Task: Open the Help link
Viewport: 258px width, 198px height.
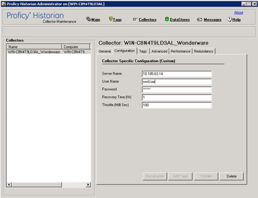Action: click(236, 20)
